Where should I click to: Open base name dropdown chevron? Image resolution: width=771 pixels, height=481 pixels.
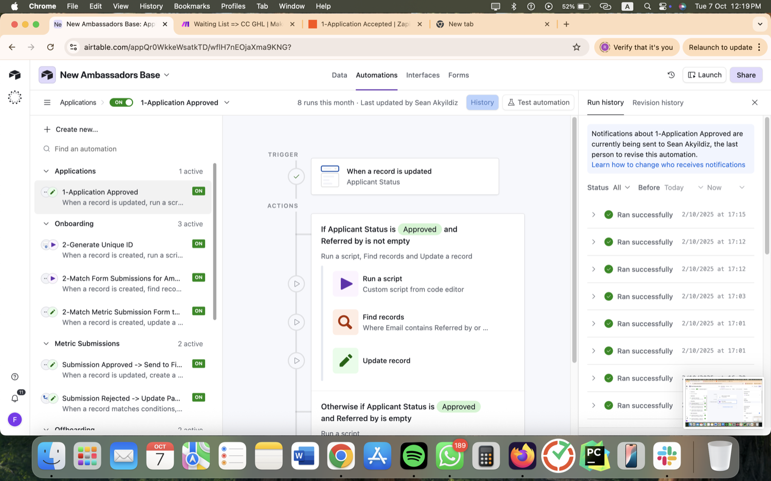pyautogui.click(x=167, y=75)
